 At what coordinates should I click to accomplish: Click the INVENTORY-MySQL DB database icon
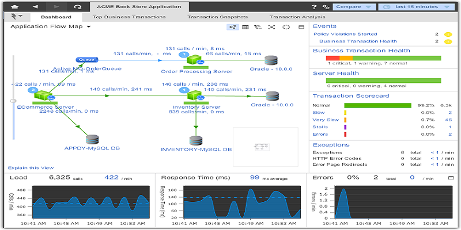196,140
